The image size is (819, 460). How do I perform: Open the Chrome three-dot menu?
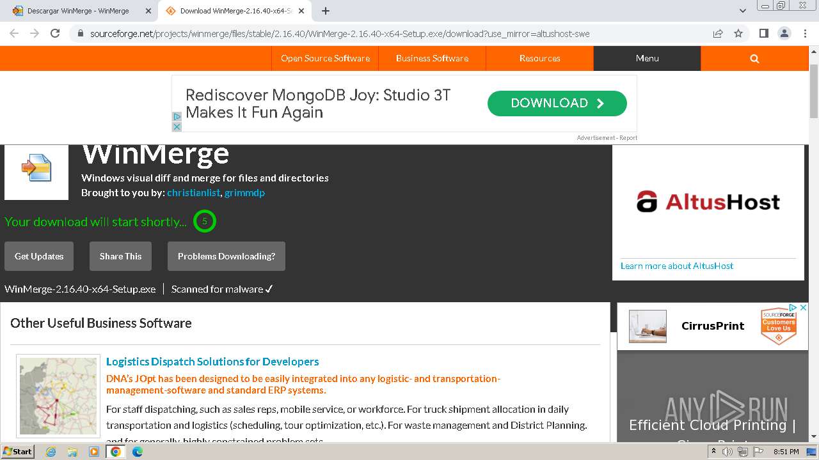[x=805, y=33]
